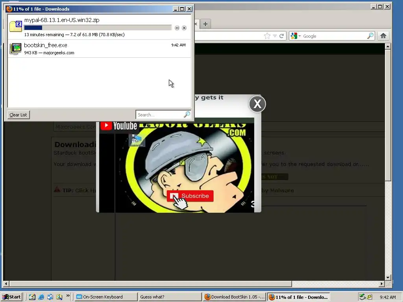Click the horizontal scrollbar right arrow
This screenshot has height=302, width=403.
382,284
